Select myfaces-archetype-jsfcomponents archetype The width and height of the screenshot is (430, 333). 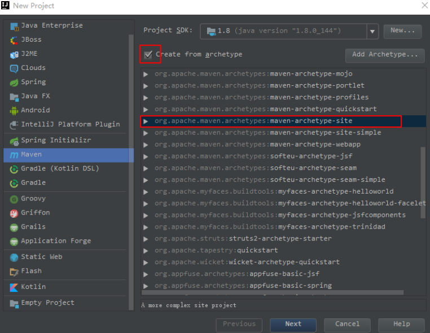(283, 216)
